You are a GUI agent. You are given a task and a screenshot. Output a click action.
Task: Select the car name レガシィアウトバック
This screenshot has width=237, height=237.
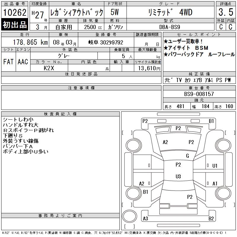point(77,12)
